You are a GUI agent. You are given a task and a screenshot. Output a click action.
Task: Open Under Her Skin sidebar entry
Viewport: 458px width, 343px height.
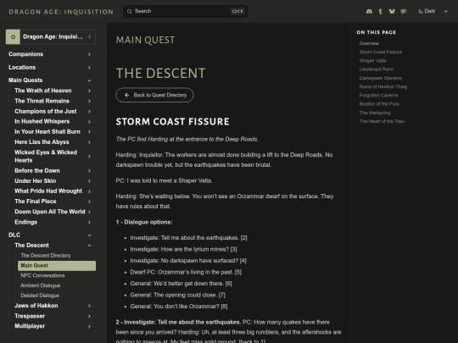click(36, 181)
